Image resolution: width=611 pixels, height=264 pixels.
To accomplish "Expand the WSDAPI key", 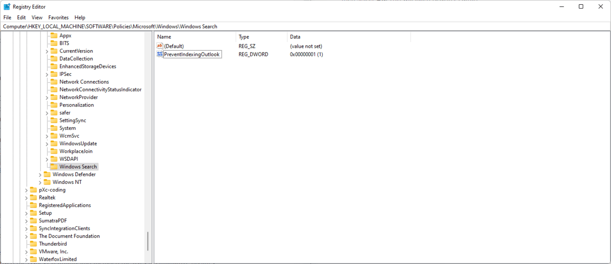I will [x=47, y=159].
